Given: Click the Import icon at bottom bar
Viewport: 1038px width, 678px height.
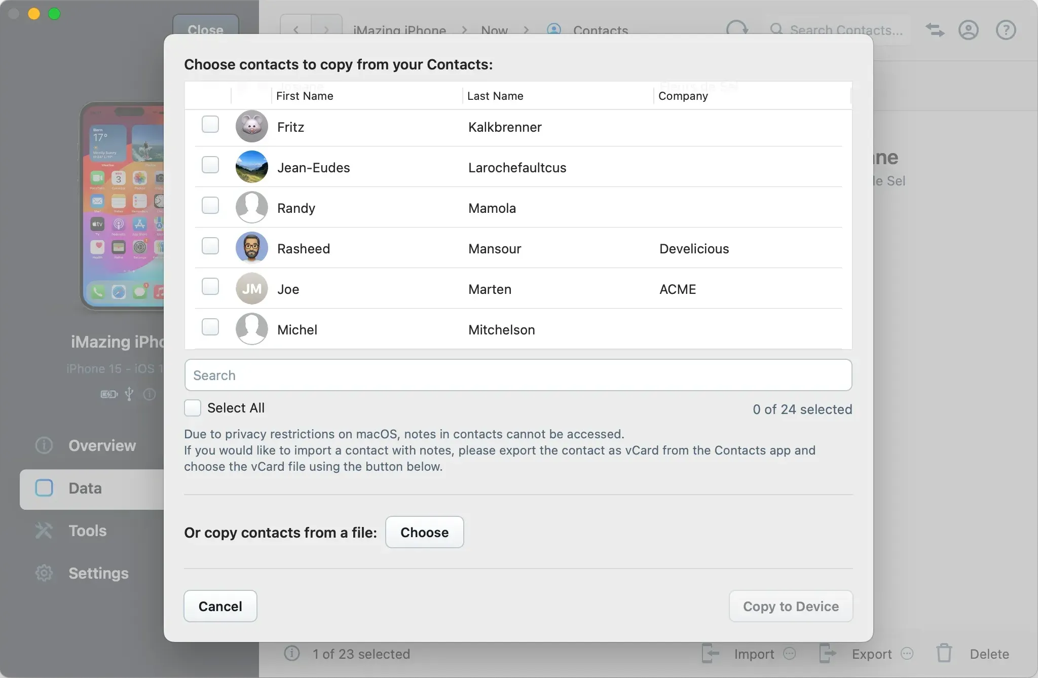Looking at the screenshot, I should point(710,654).
